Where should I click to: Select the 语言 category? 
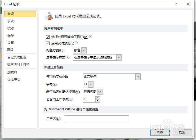[x=20, y=42]
